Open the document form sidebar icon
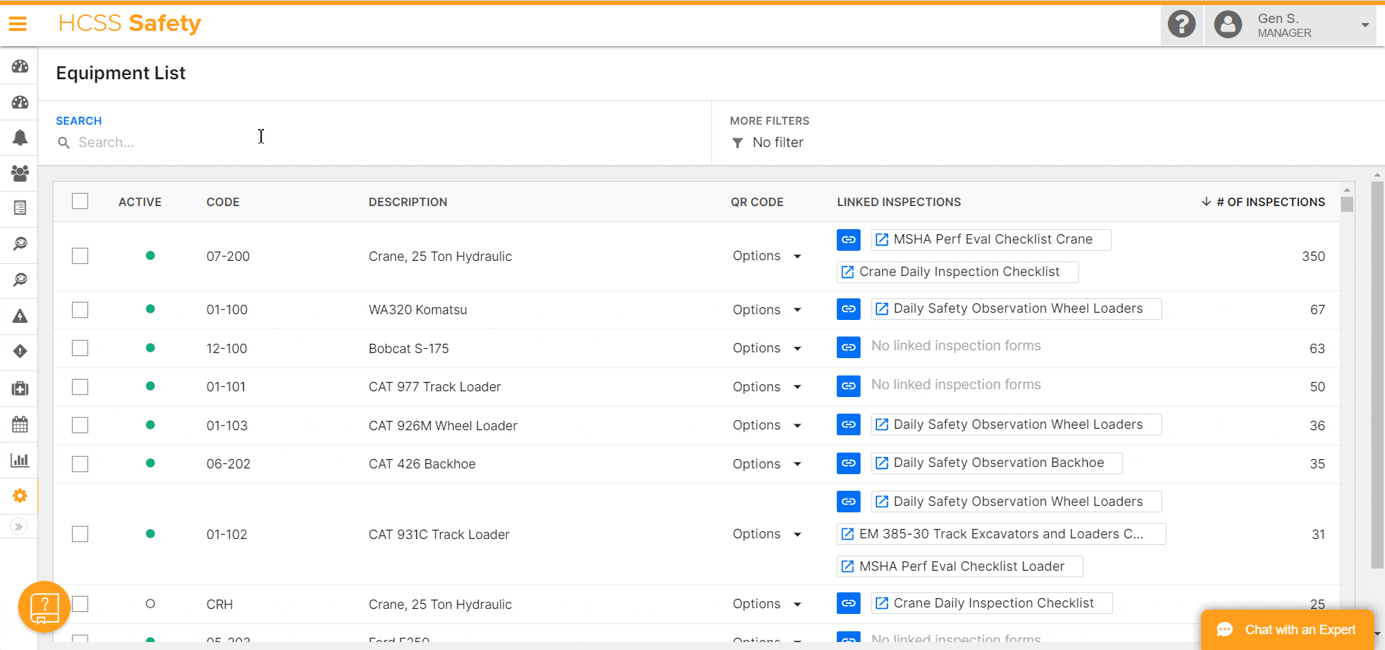1385x650 pixels. (x=20, y=208)
